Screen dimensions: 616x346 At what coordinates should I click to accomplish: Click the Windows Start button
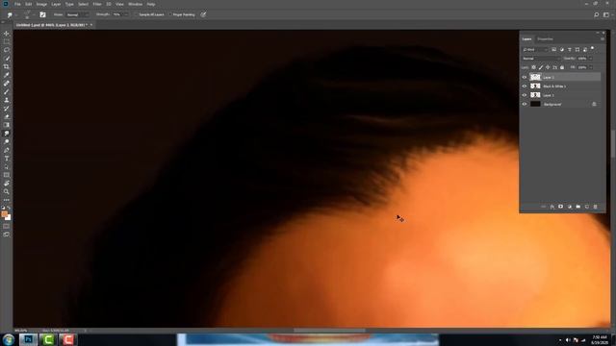(9, 339)
